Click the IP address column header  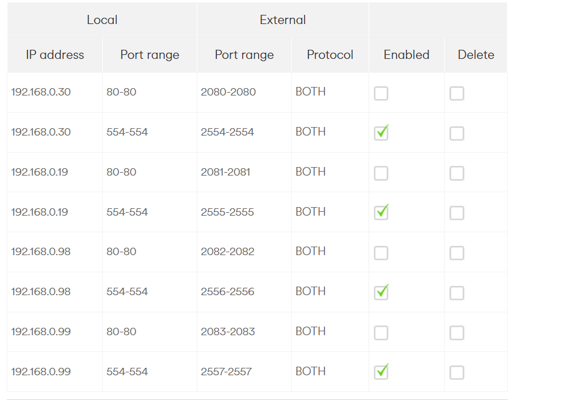tap(55, 55)
